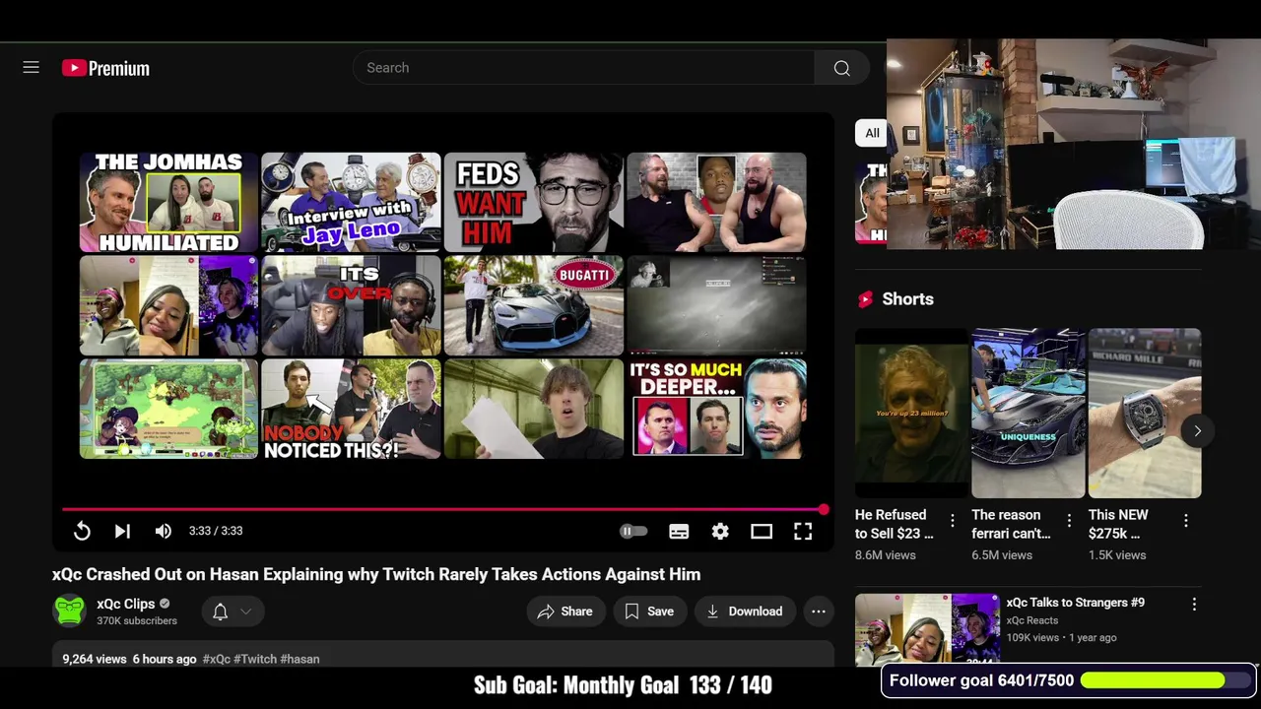Save the video to a playlist
The height and width of the screenshot is (709, 1261).
[x=649, y=612]
